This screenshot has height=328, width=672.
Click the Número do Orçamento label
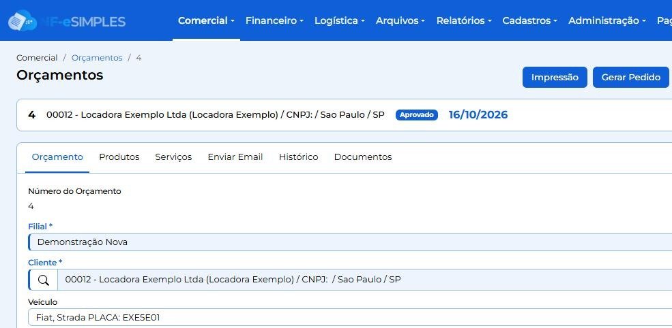[74, 192]
